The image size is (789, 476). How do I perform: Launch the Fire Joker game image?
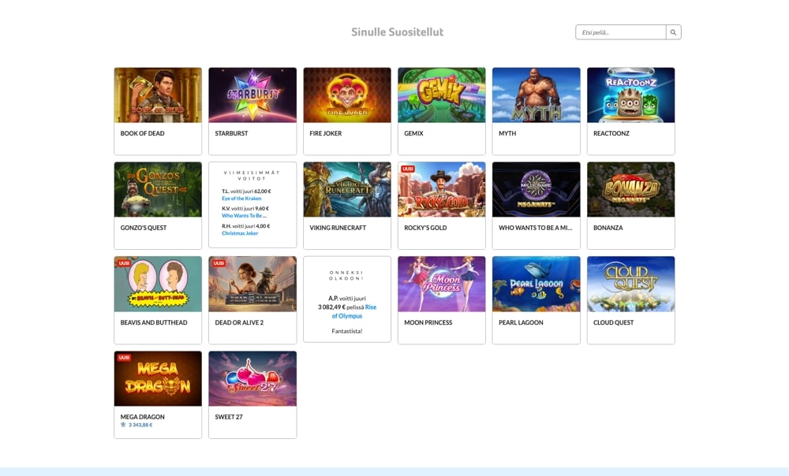click(347, 95)
